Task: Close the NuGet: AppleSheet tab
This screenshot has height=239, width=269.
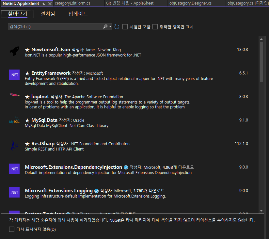Action: pos(50,4)
